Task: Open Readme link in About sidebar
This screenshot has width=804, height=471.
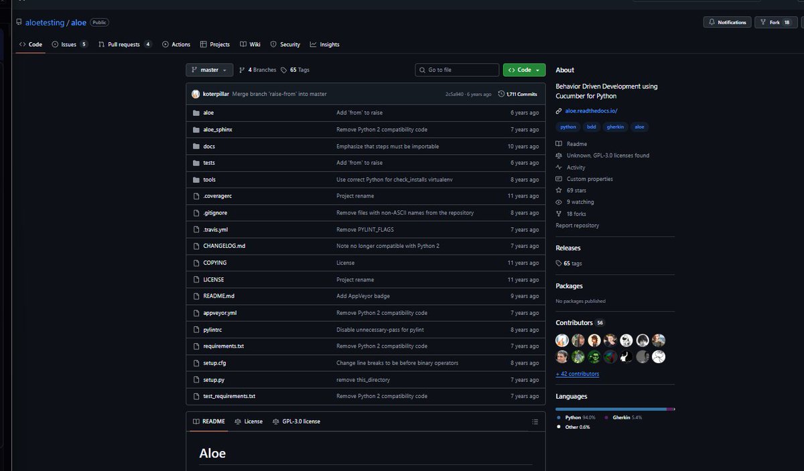Action: tap(572, 144)
